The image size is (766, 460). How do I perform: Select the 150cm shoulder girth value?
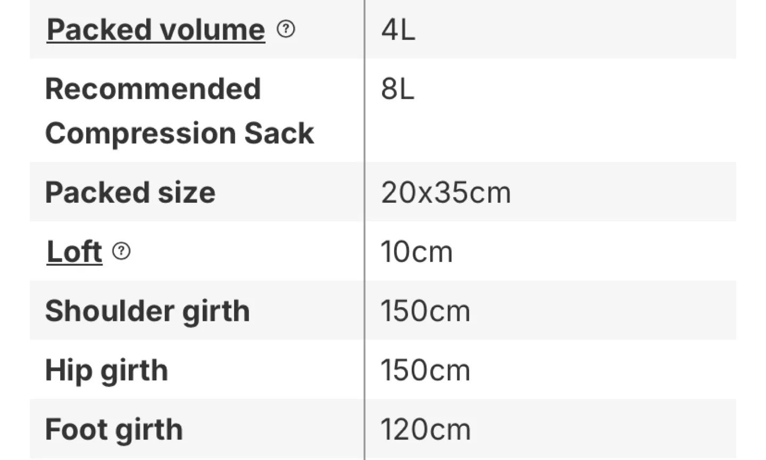click(426, 310)
